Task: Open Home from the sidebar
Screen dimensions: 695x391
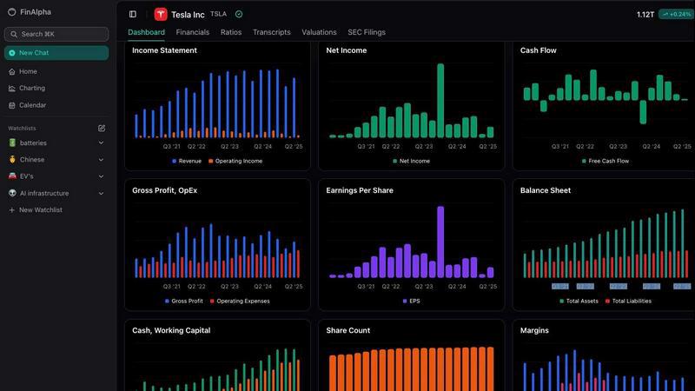Action: coord(28,71)
